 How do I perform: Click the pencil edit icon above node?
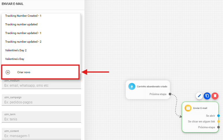tap(199, 96)
